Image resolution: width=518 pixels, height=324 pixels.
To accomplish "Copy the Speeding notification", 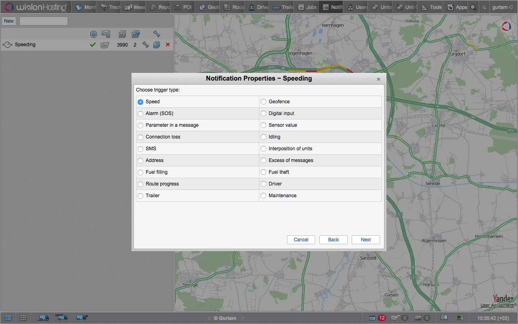I will 157,45.
